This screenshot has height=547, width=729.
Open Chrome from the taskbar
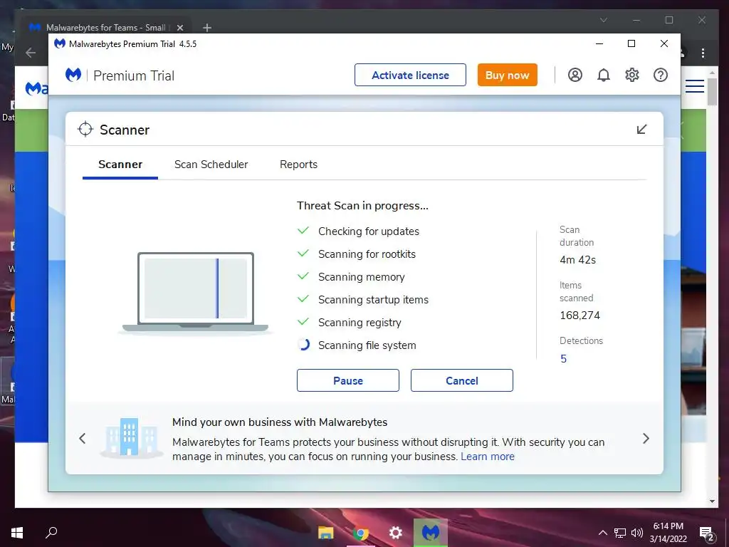[x=360, y=533]
